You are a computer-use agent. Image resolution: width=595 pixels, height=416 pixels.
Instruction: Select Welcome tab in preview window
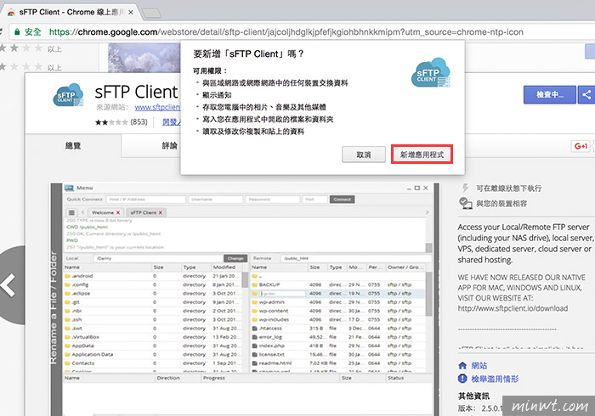pos(105,212)
